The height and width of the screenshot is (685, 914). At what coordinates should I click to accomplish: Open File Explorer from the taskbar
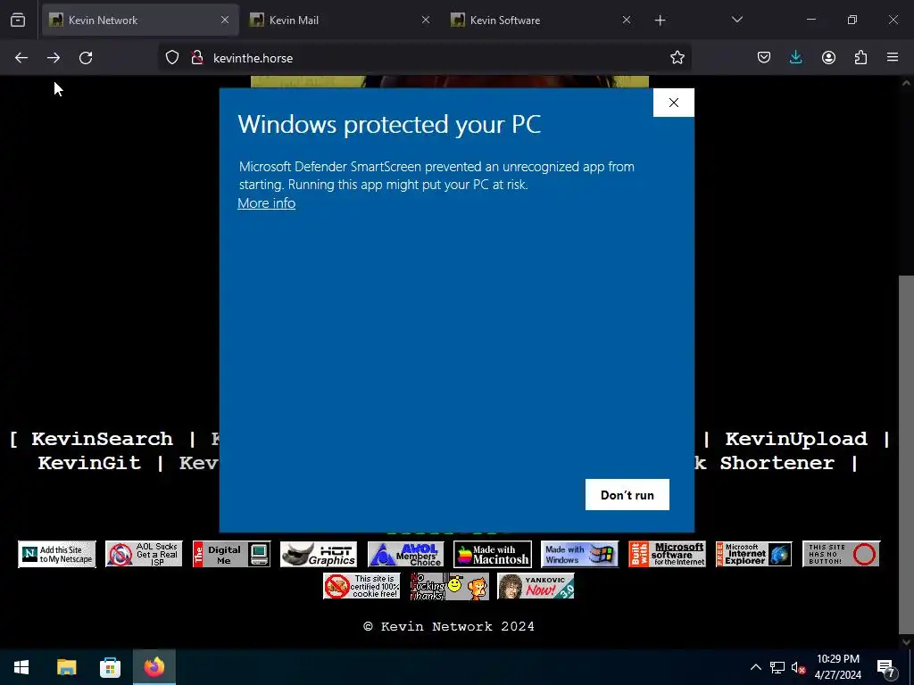[66, 667]
